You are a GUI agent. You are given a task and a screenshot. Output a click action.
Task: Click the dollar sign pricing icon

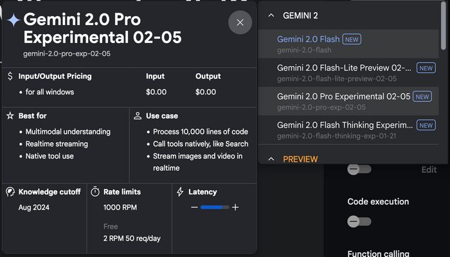[10, 76]
